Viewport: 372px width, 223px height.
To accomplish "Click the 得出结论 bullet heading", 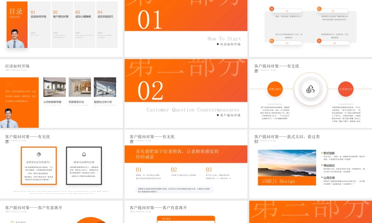I will coord(329,165).
